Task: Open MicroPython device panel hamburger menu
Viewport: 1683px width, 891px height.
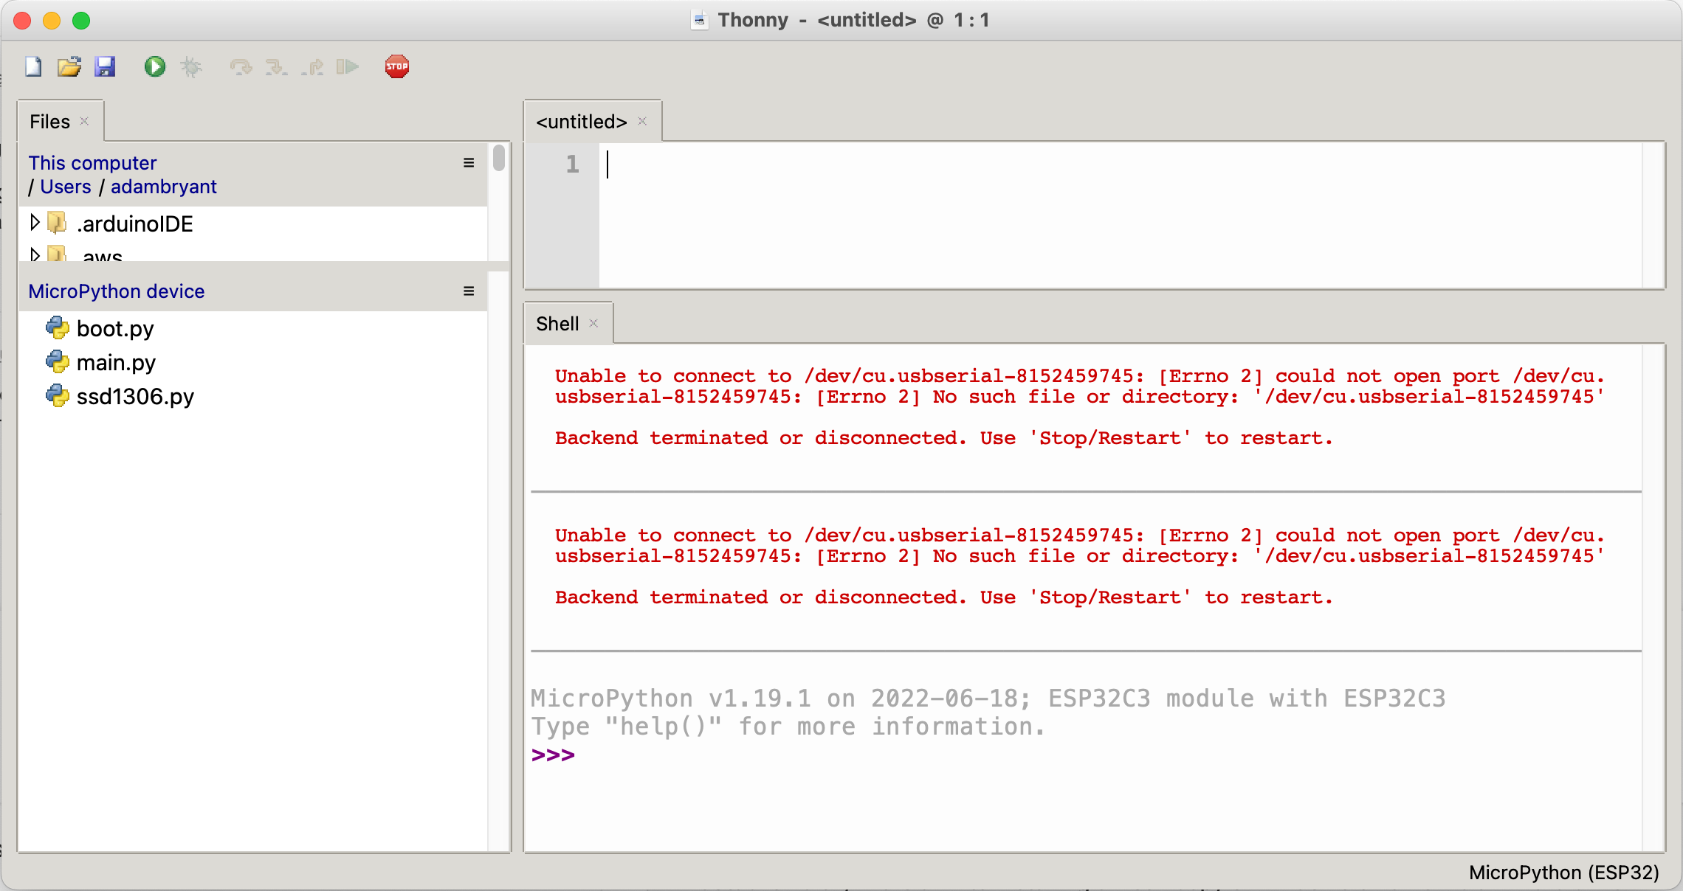Action: [x=469, y=291]
